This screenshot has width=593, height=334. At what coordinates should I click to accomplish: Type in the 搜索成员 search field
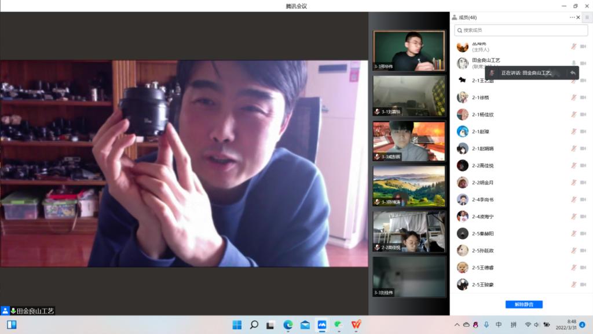point(521,30)
